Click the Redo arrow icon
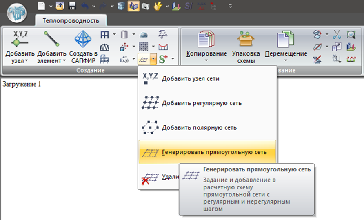The width and height of the screenshot is (364, 220). [x=102, y=6]
